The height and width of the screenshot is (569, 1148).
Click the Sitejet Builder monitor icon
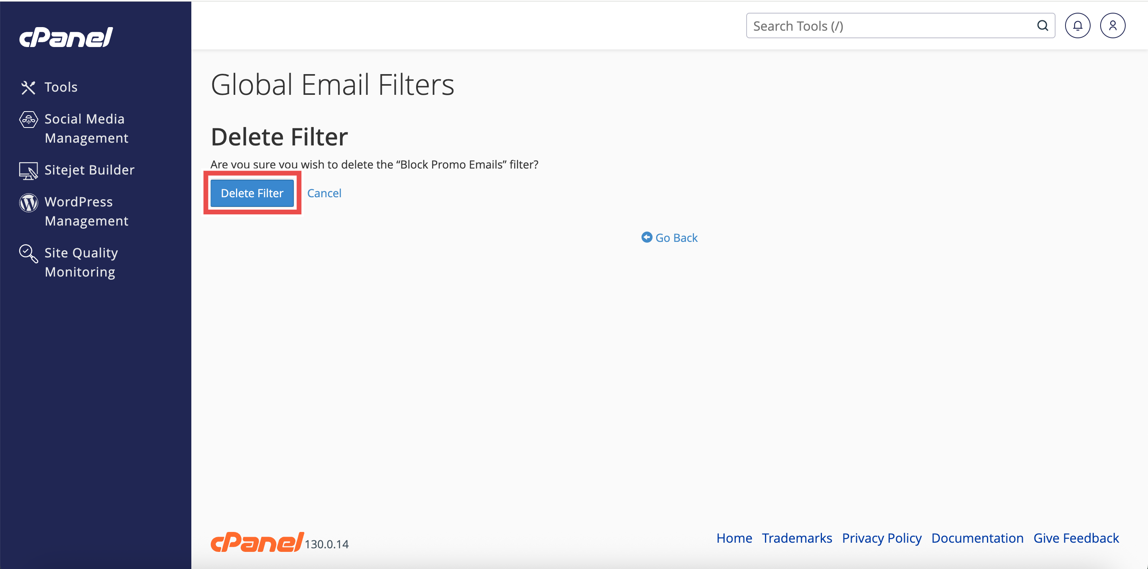tap(29, 171)
